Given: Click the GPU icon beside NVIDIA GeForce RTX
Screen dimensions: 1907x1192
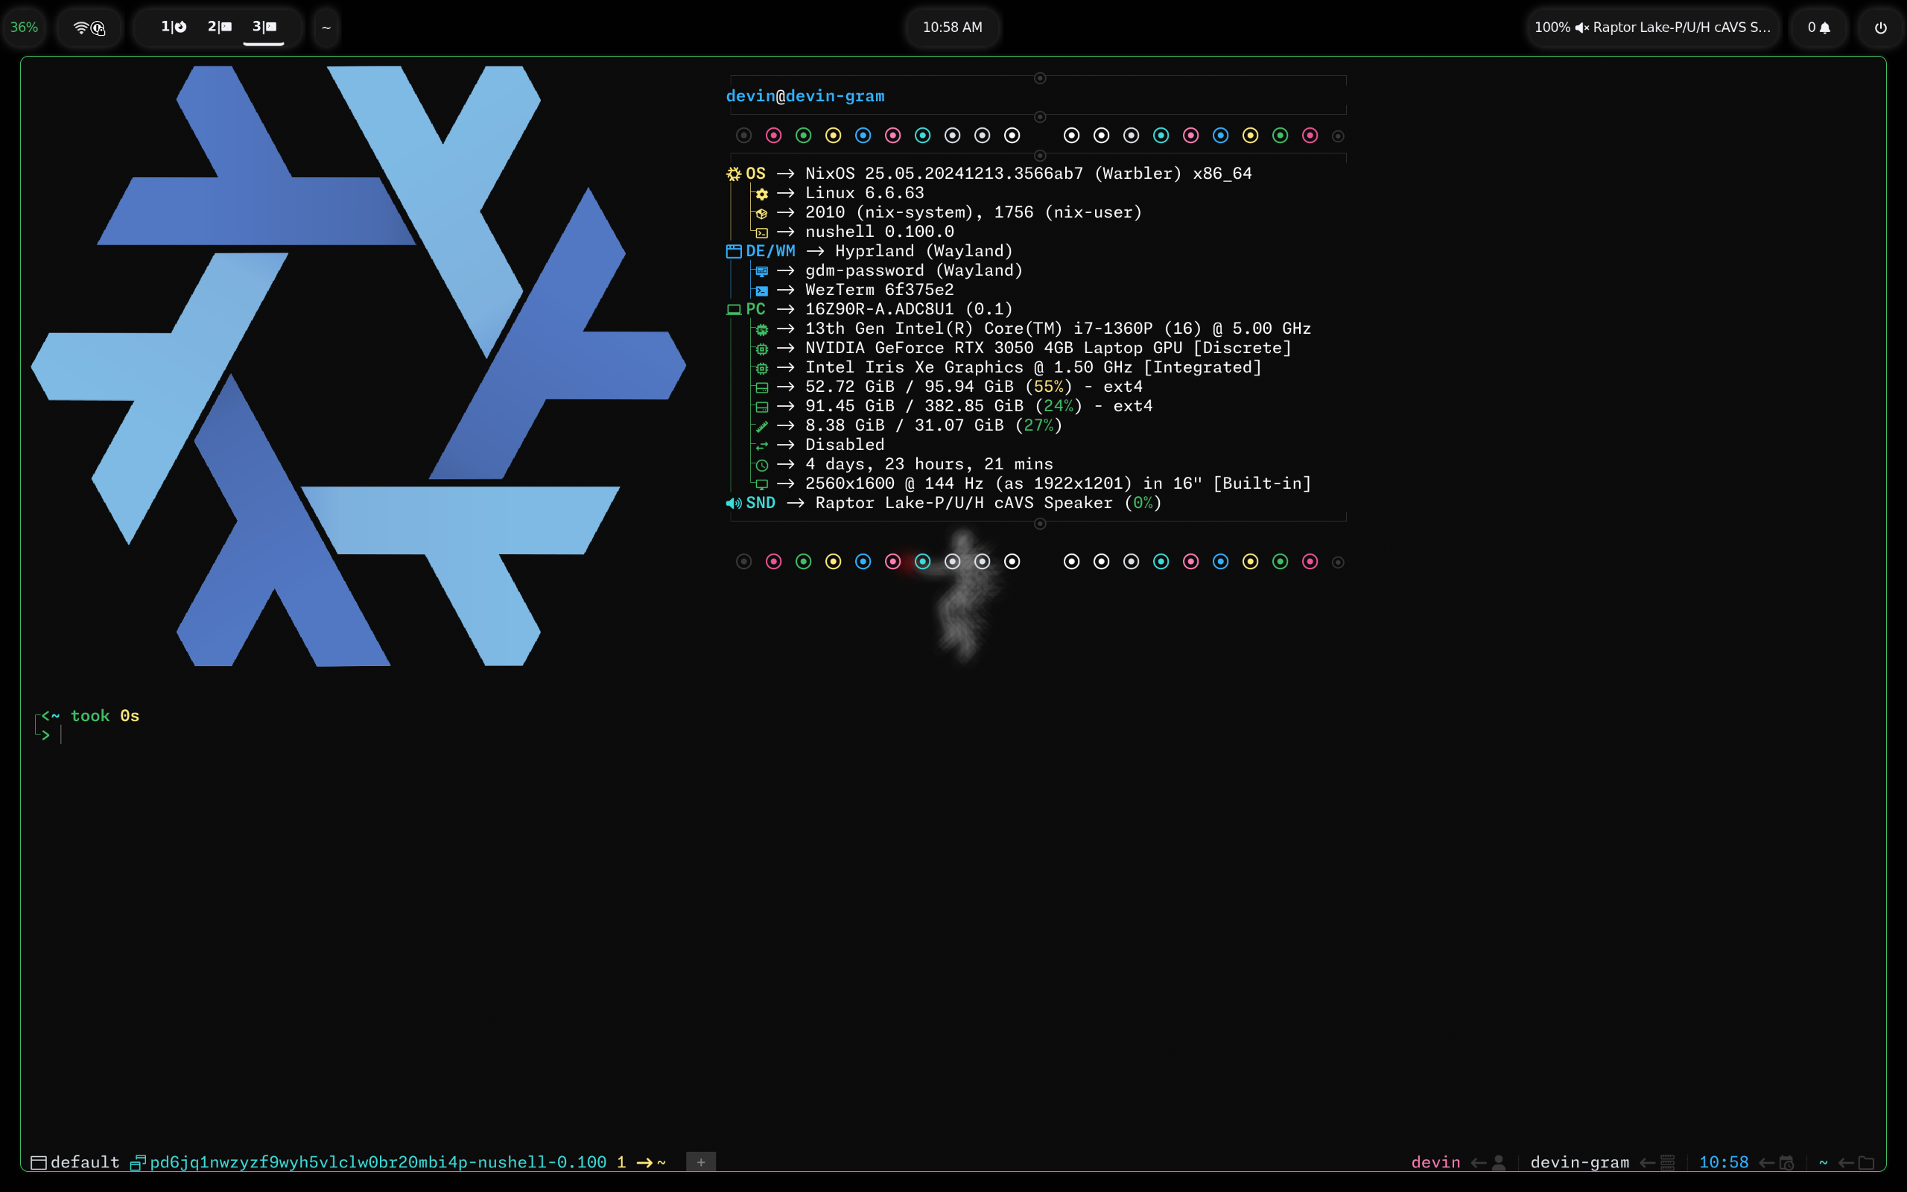Looking at the screenshot, I should pos(762,349).
